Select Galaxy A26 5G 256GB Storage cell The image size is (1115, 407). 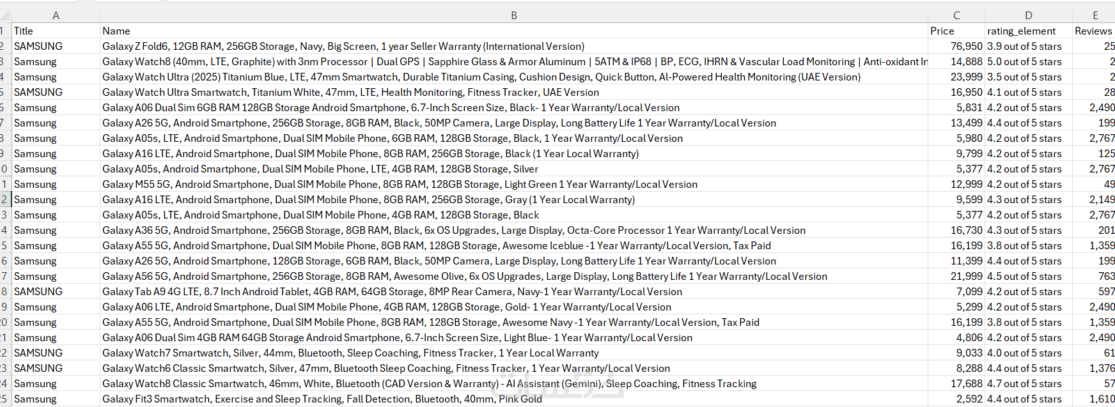tap(514, 123)
